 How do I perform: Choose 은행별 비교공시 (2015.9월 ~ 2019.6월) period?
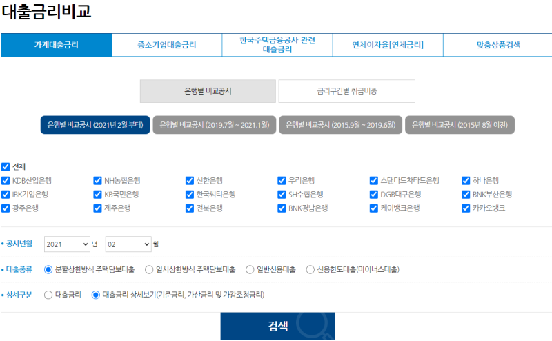click(340, 125)
